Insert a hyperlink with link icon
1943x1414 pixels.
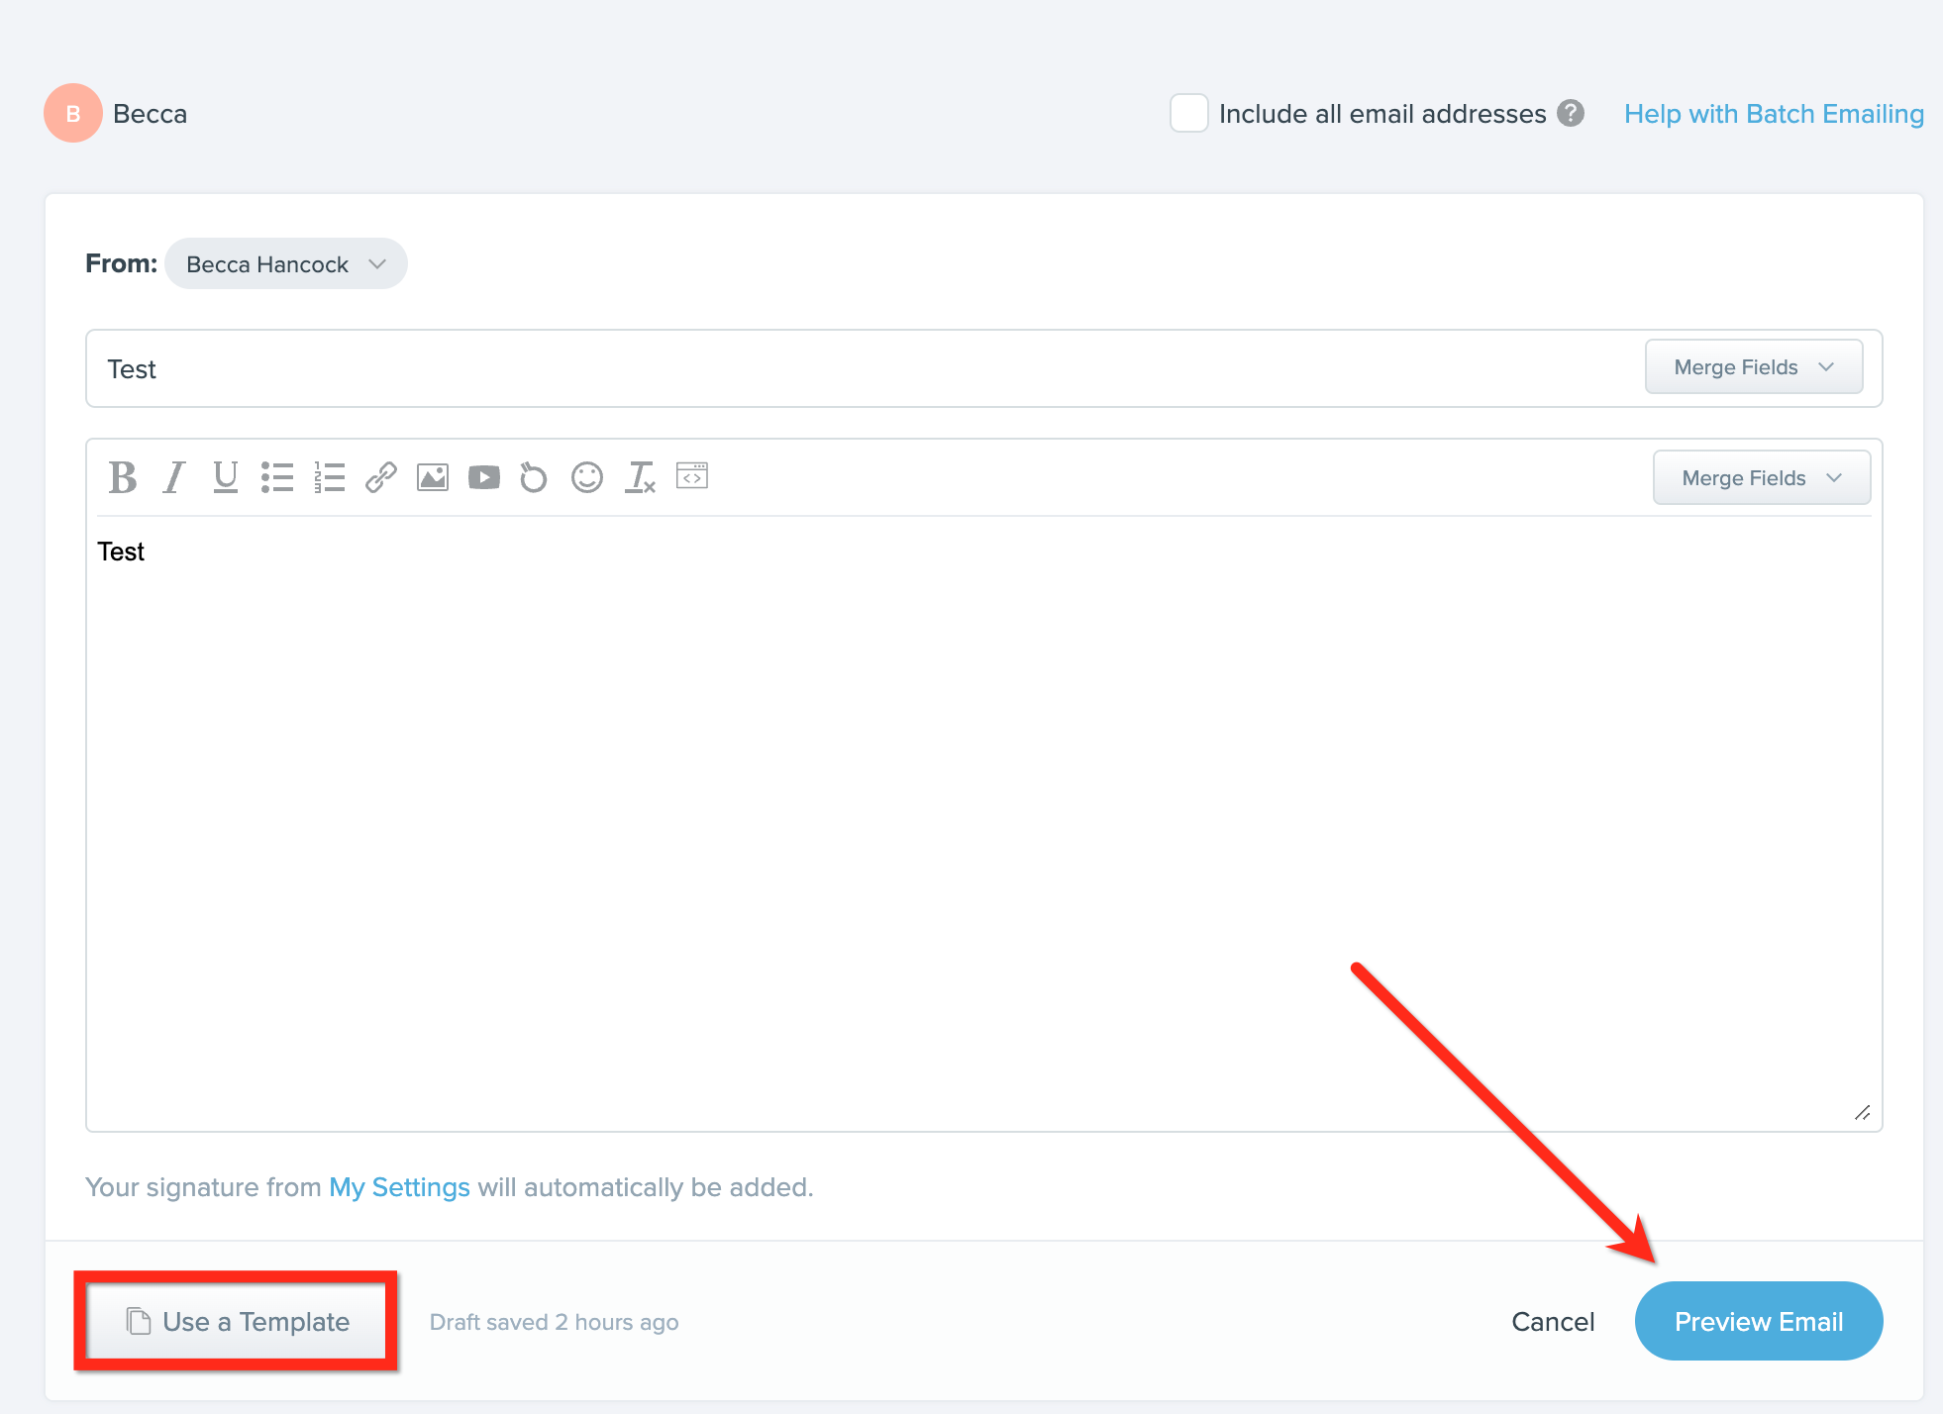click(x=381, y=477)
